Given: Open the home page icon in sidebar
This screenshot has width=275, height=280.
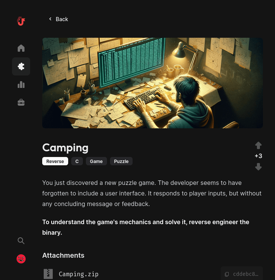Looking at the screenshot, I should (21, 48).
